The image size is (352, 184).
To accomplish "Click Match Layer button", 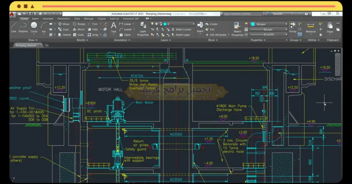I will [181, 35].
